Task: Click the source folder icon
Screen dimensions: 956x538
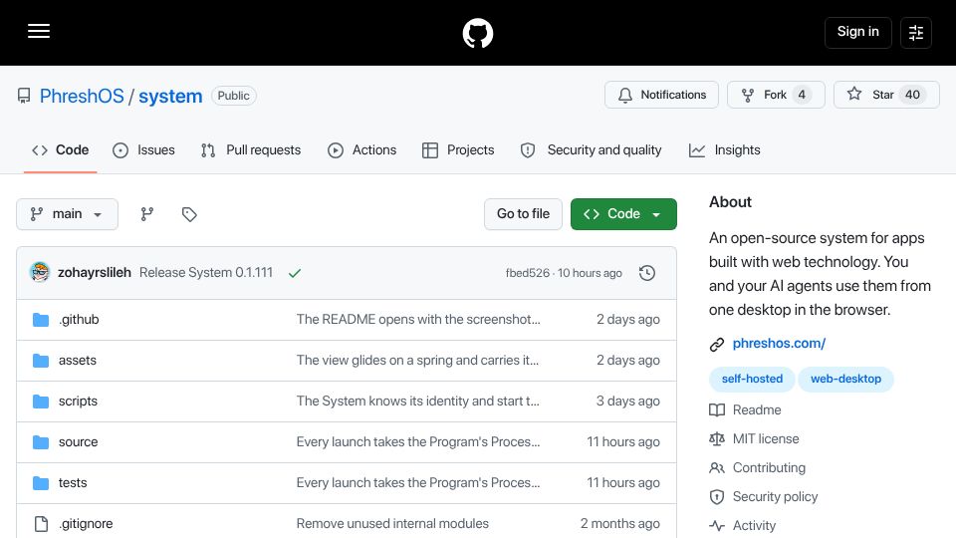Action: [41, 442]
